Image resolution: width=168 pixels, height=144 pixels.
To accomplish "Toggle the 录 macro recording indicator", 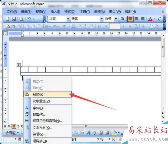I will point(120,140).
